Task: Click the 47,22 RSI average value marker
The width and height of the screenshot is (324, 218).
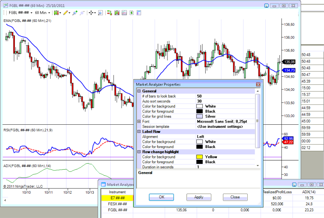Action: point(288,142)
